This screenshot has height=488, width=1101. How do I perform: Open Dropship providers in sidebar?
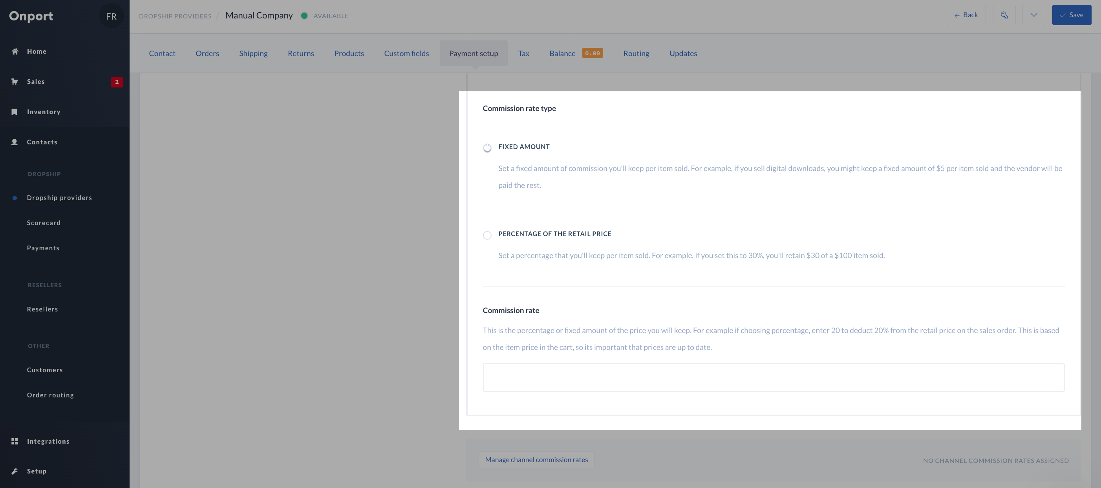click(x=59, y=198)
